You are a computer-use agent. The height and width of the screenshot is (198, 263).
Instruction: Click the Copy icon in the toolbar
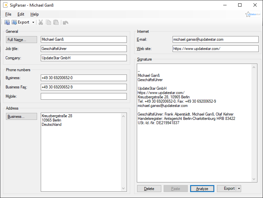coord(49,22)
